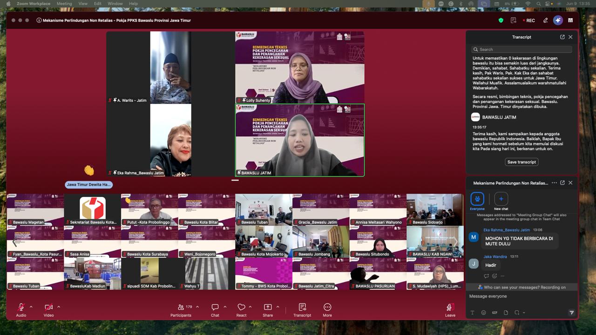Image resolution: width=596 pixels, height=335 pixels.
Task: Focus the Message everyone input box
Action: 521,296
